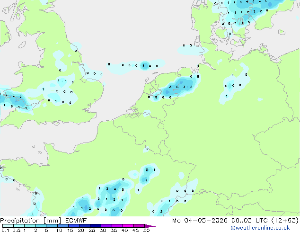Select the forecast offset '(12+63)'
300x232 pixels.
click(285, 221)
